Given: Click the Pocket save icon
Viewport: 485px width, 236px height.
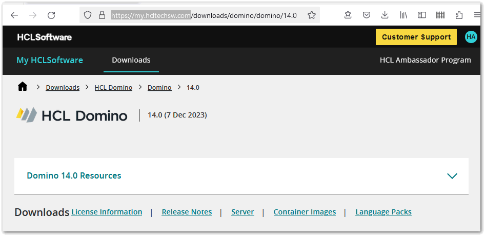Looking at the screenshot, I should (x=367, y=15).
